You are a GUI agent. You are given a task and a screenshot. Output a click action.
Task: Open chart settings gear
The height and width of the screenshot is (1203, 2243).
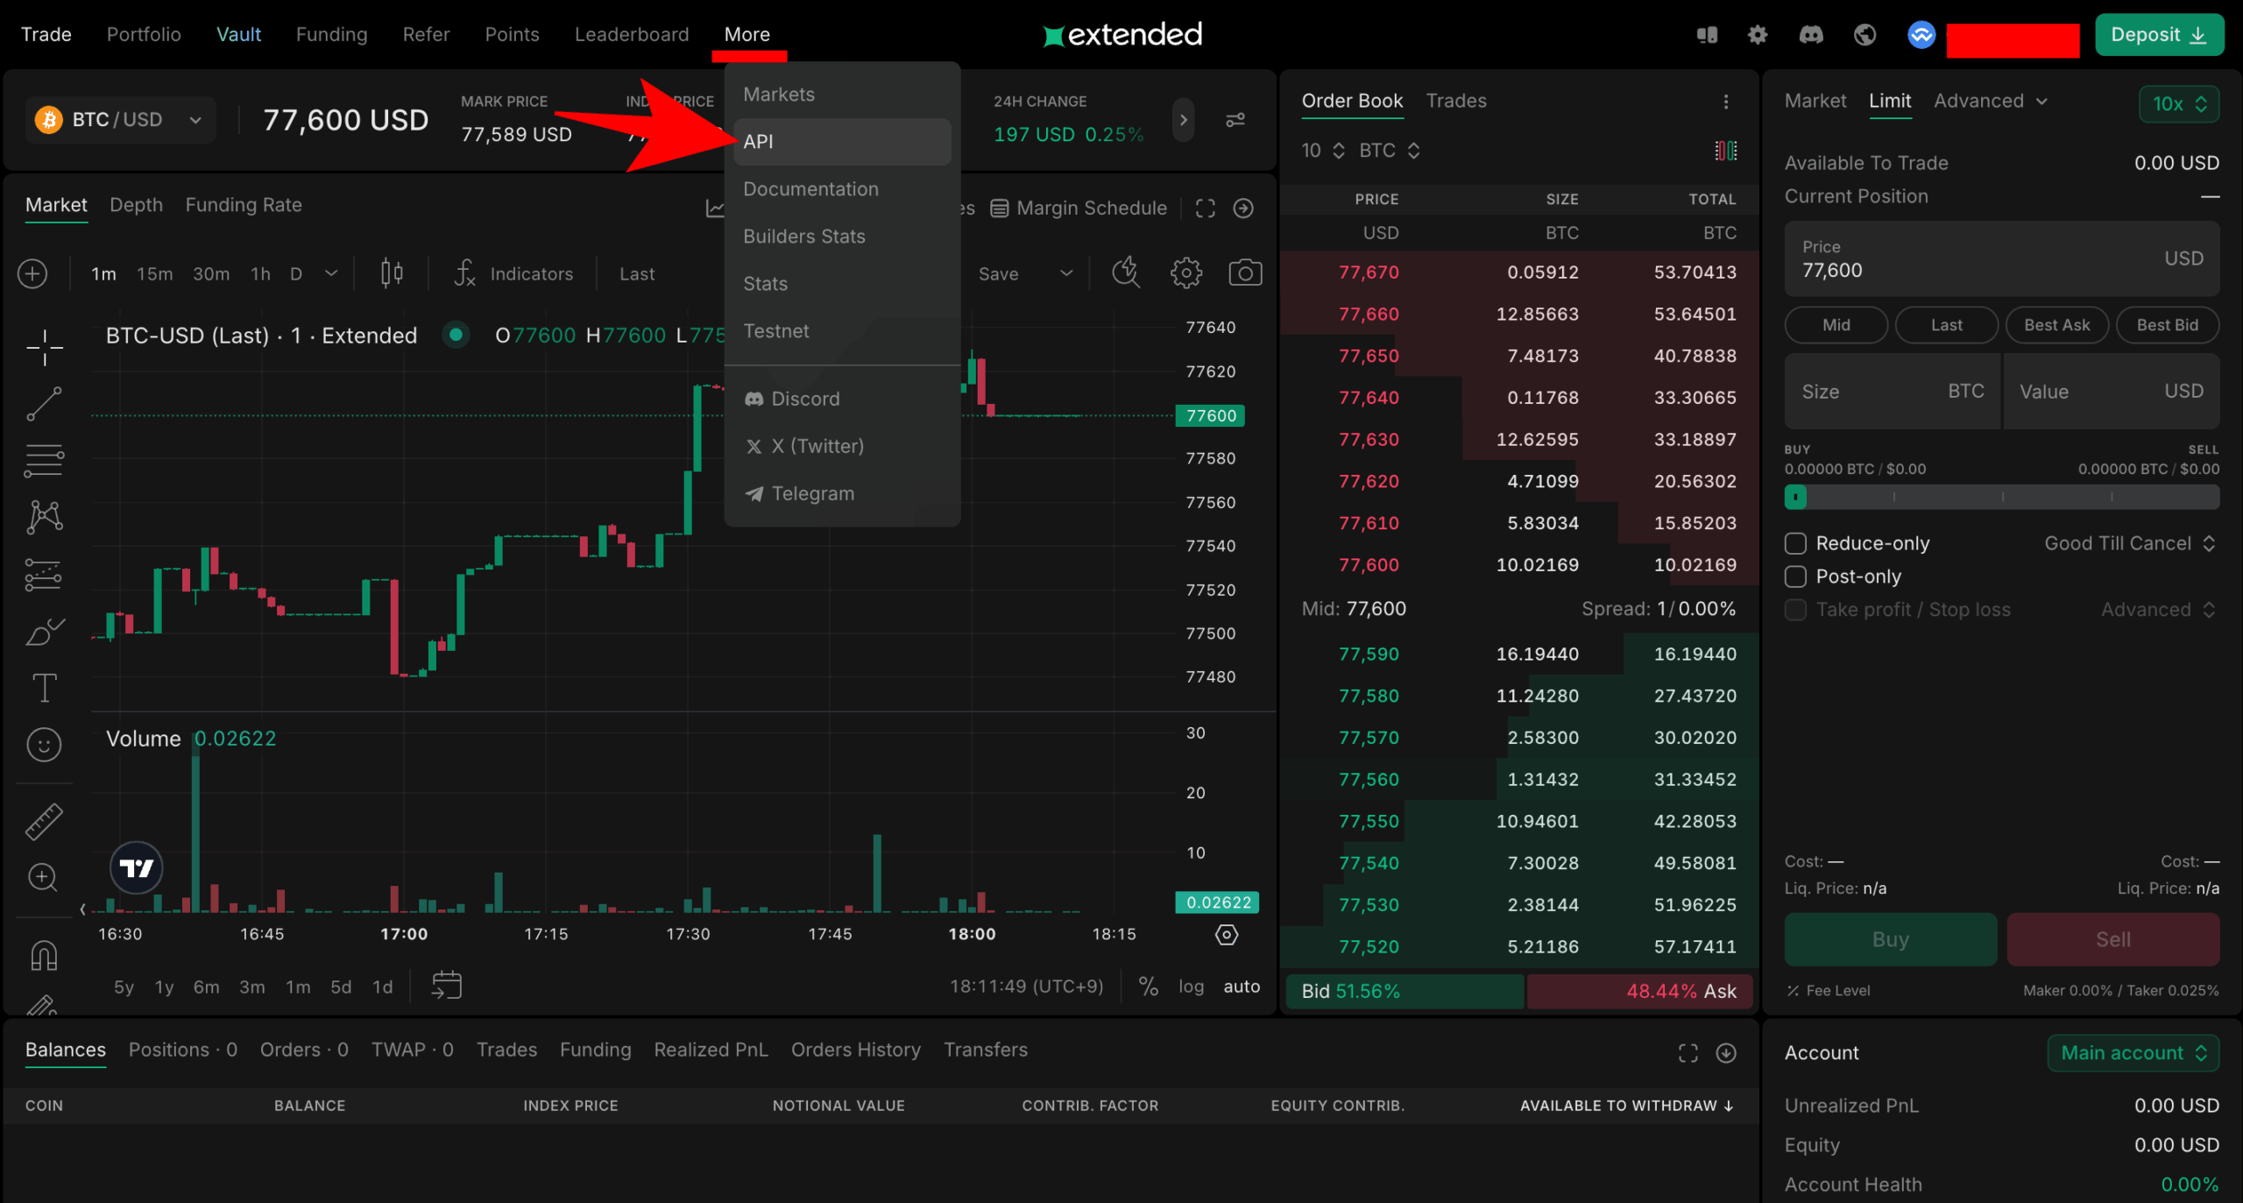tap(1185, 273)
